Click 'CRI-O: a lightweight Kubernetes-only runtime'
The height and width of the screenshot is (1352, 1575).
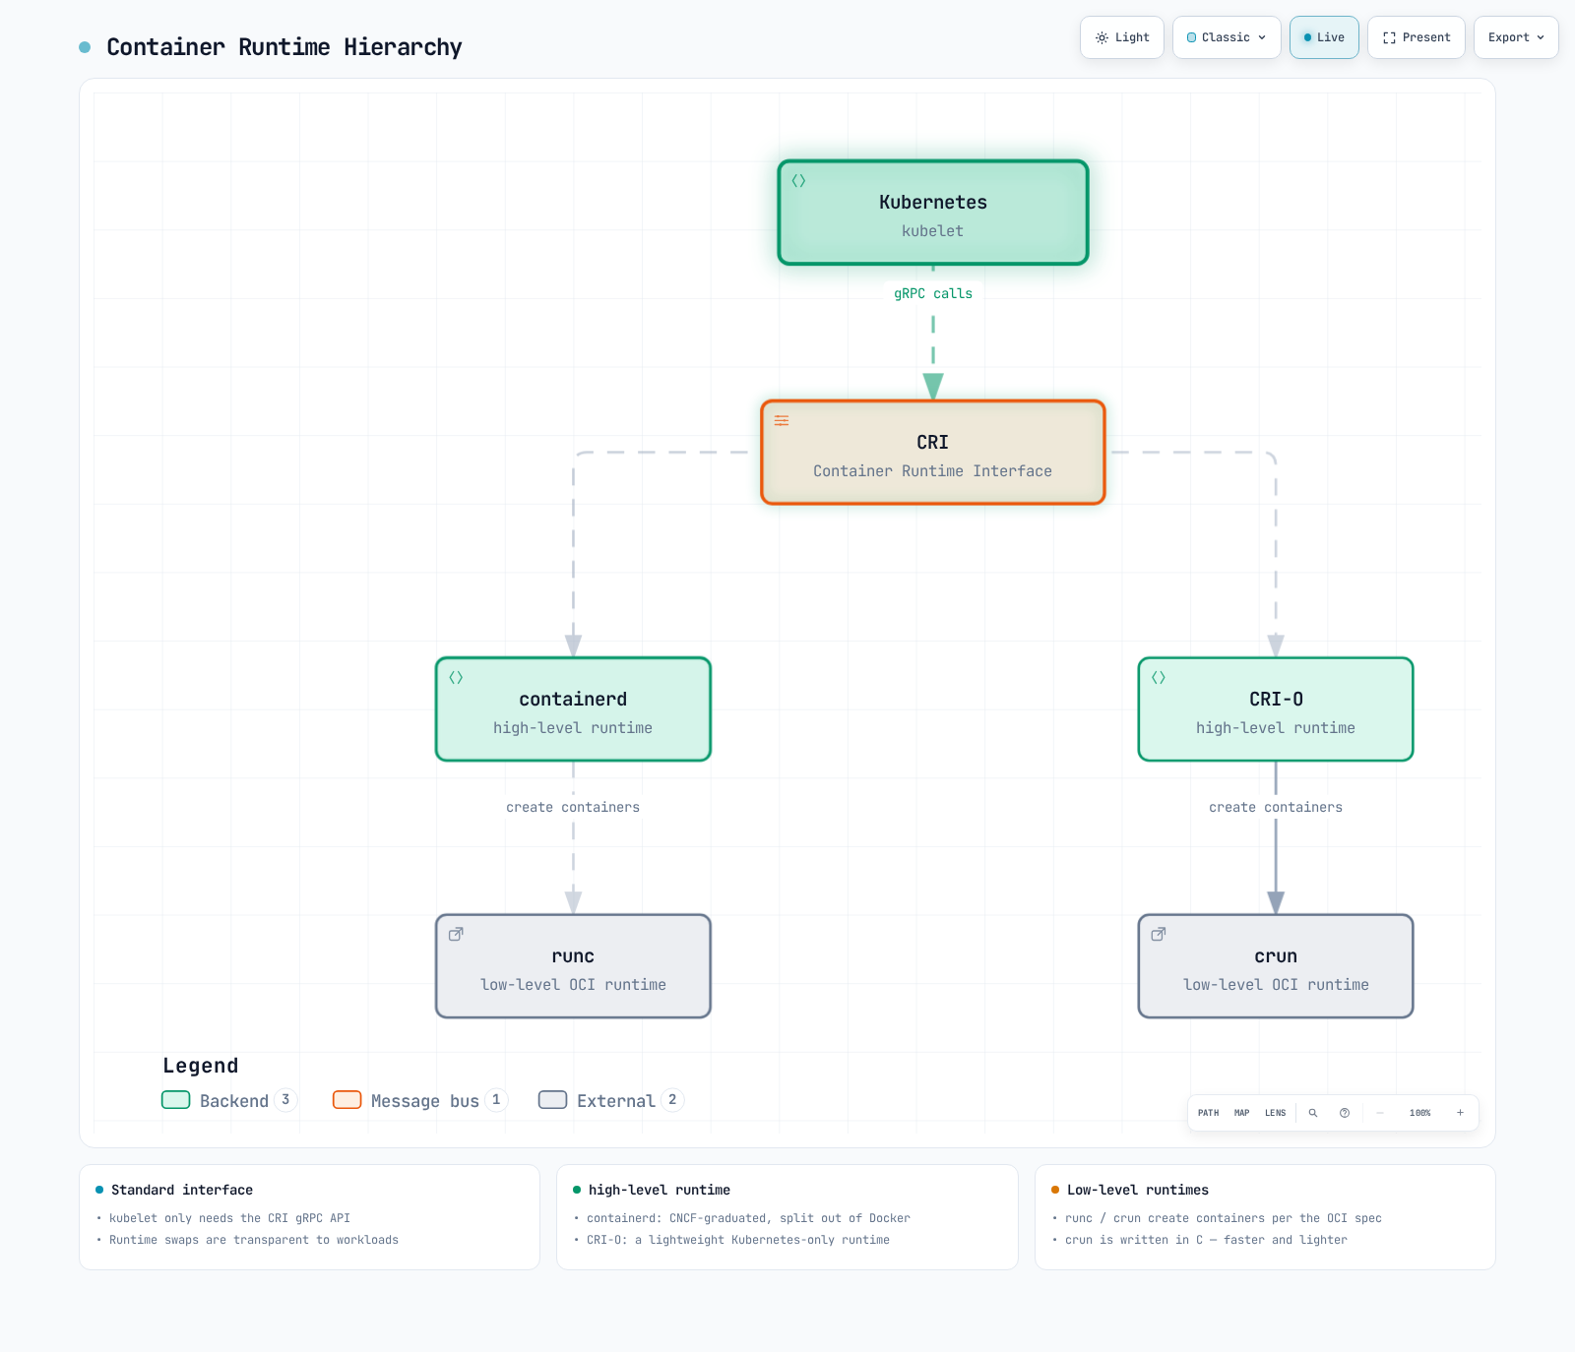tap(738, 1240)
